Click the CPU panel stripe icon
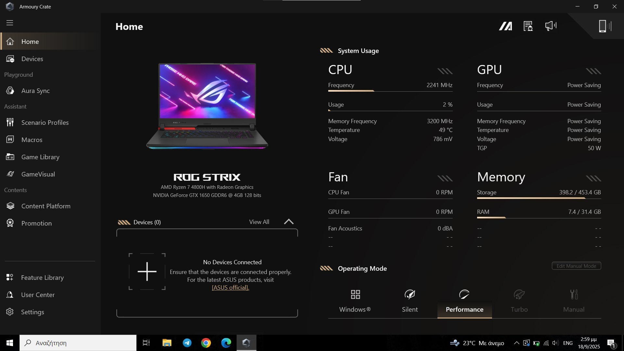 click(x=445, y=71)
